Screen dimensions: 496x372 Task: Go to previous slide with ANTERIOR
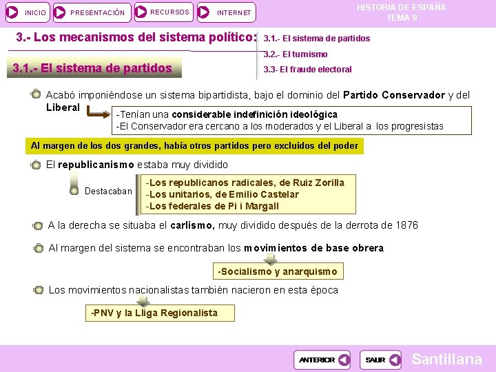pyautogui.click(x=322, y=360)
